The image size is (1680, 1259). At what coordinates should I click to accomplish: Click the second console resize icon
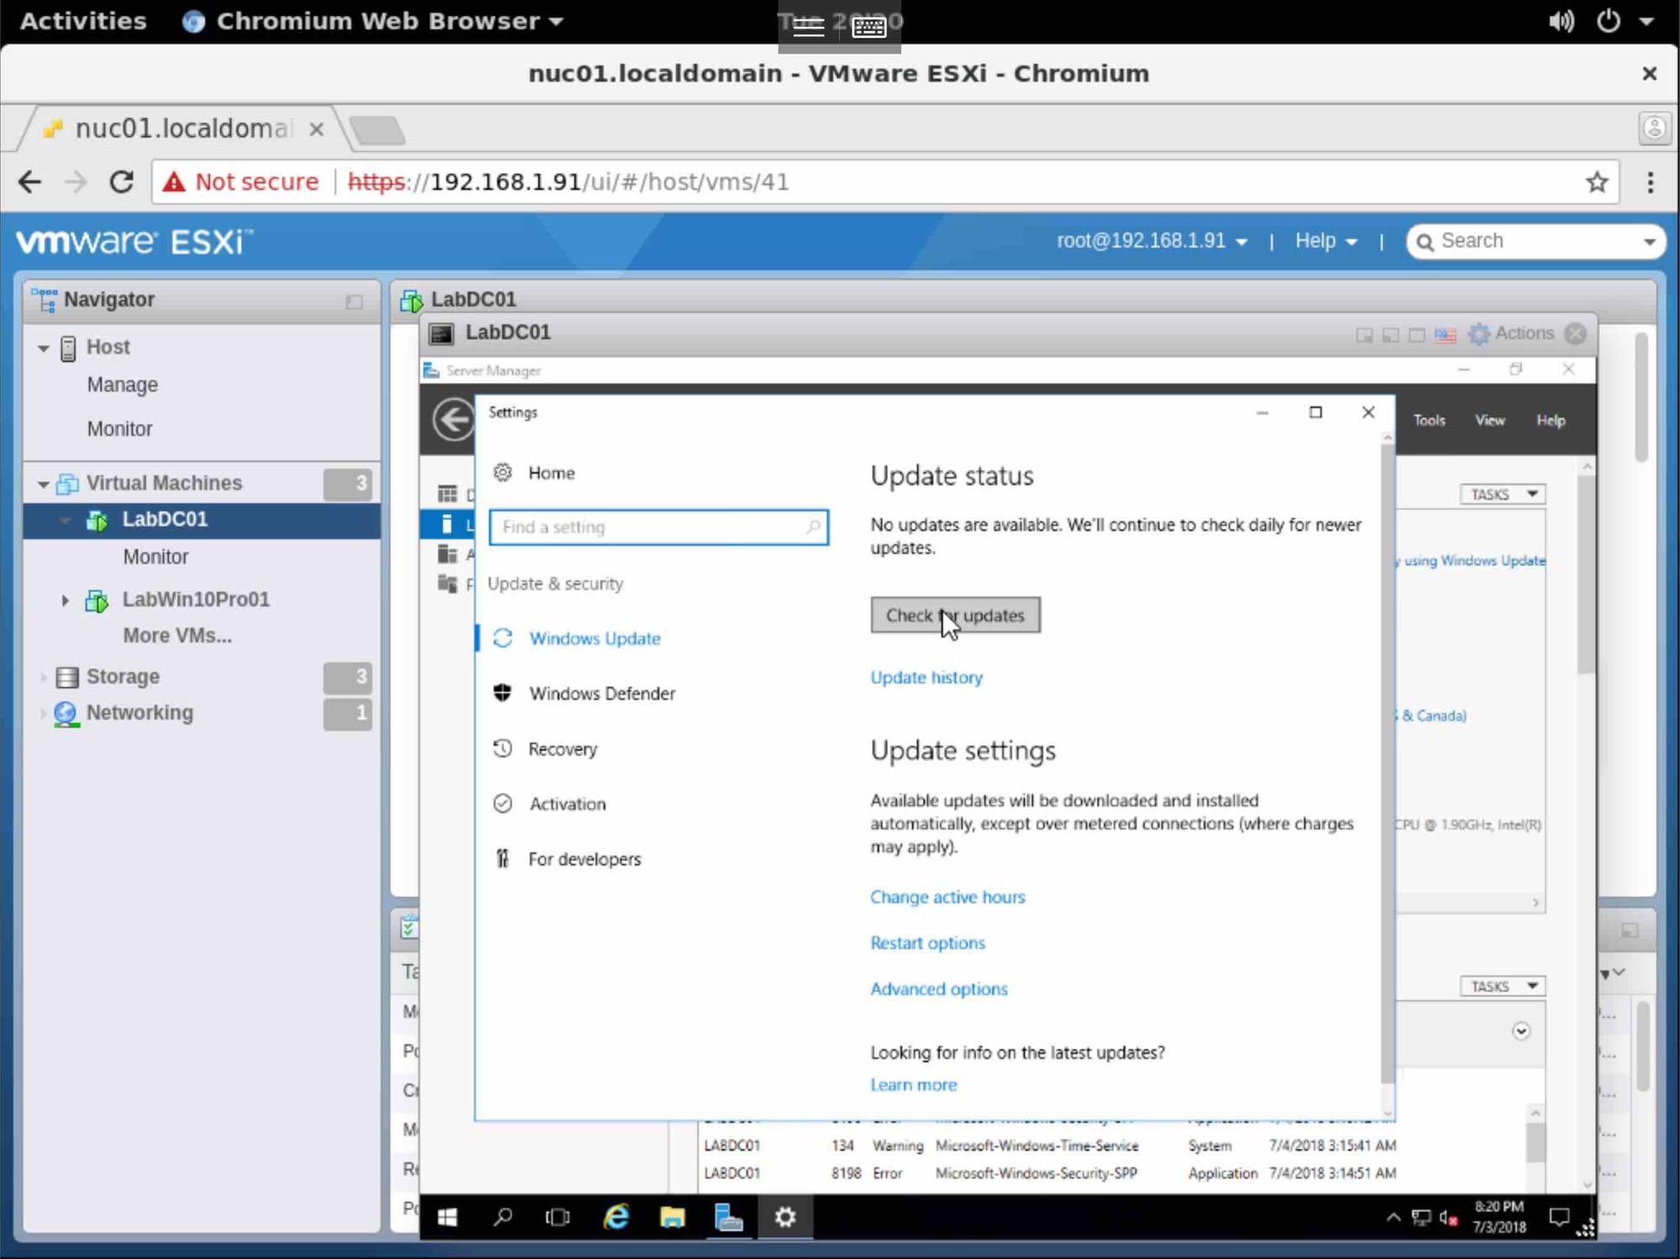(x=1390, y=335)
